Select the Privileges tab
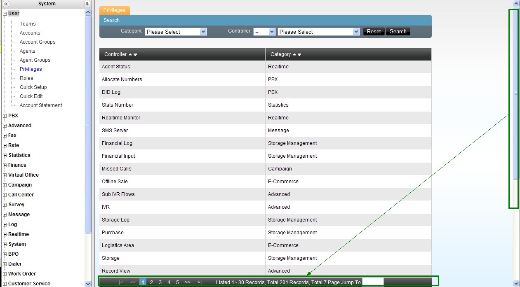This screenshot has height=287, width=520. [115, 10]
